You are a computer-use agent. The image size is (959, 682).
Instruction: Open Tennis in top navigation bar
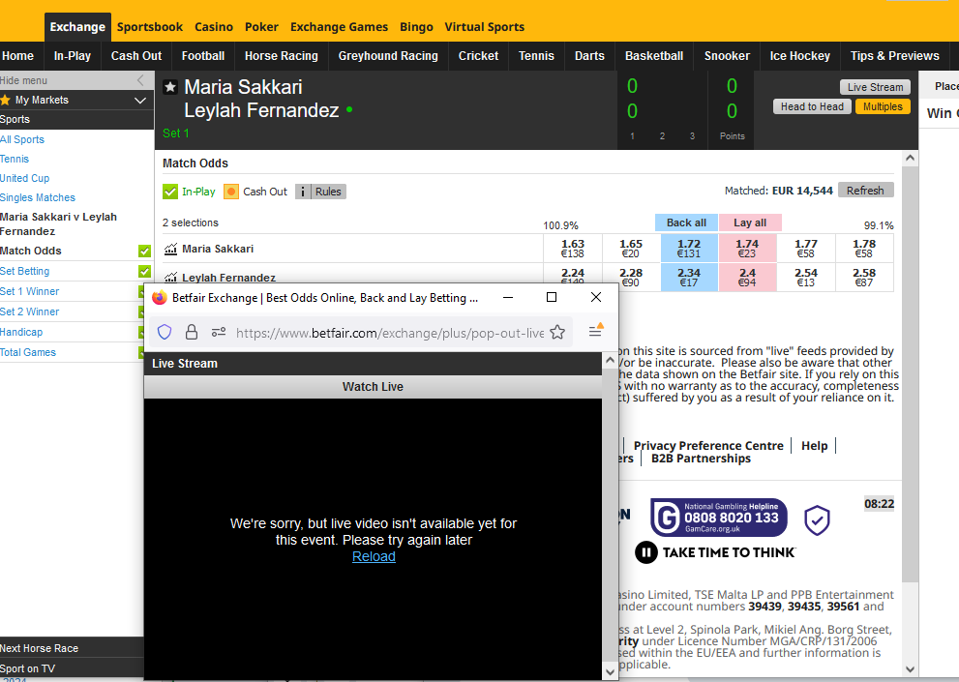click(x=536, y=56)
